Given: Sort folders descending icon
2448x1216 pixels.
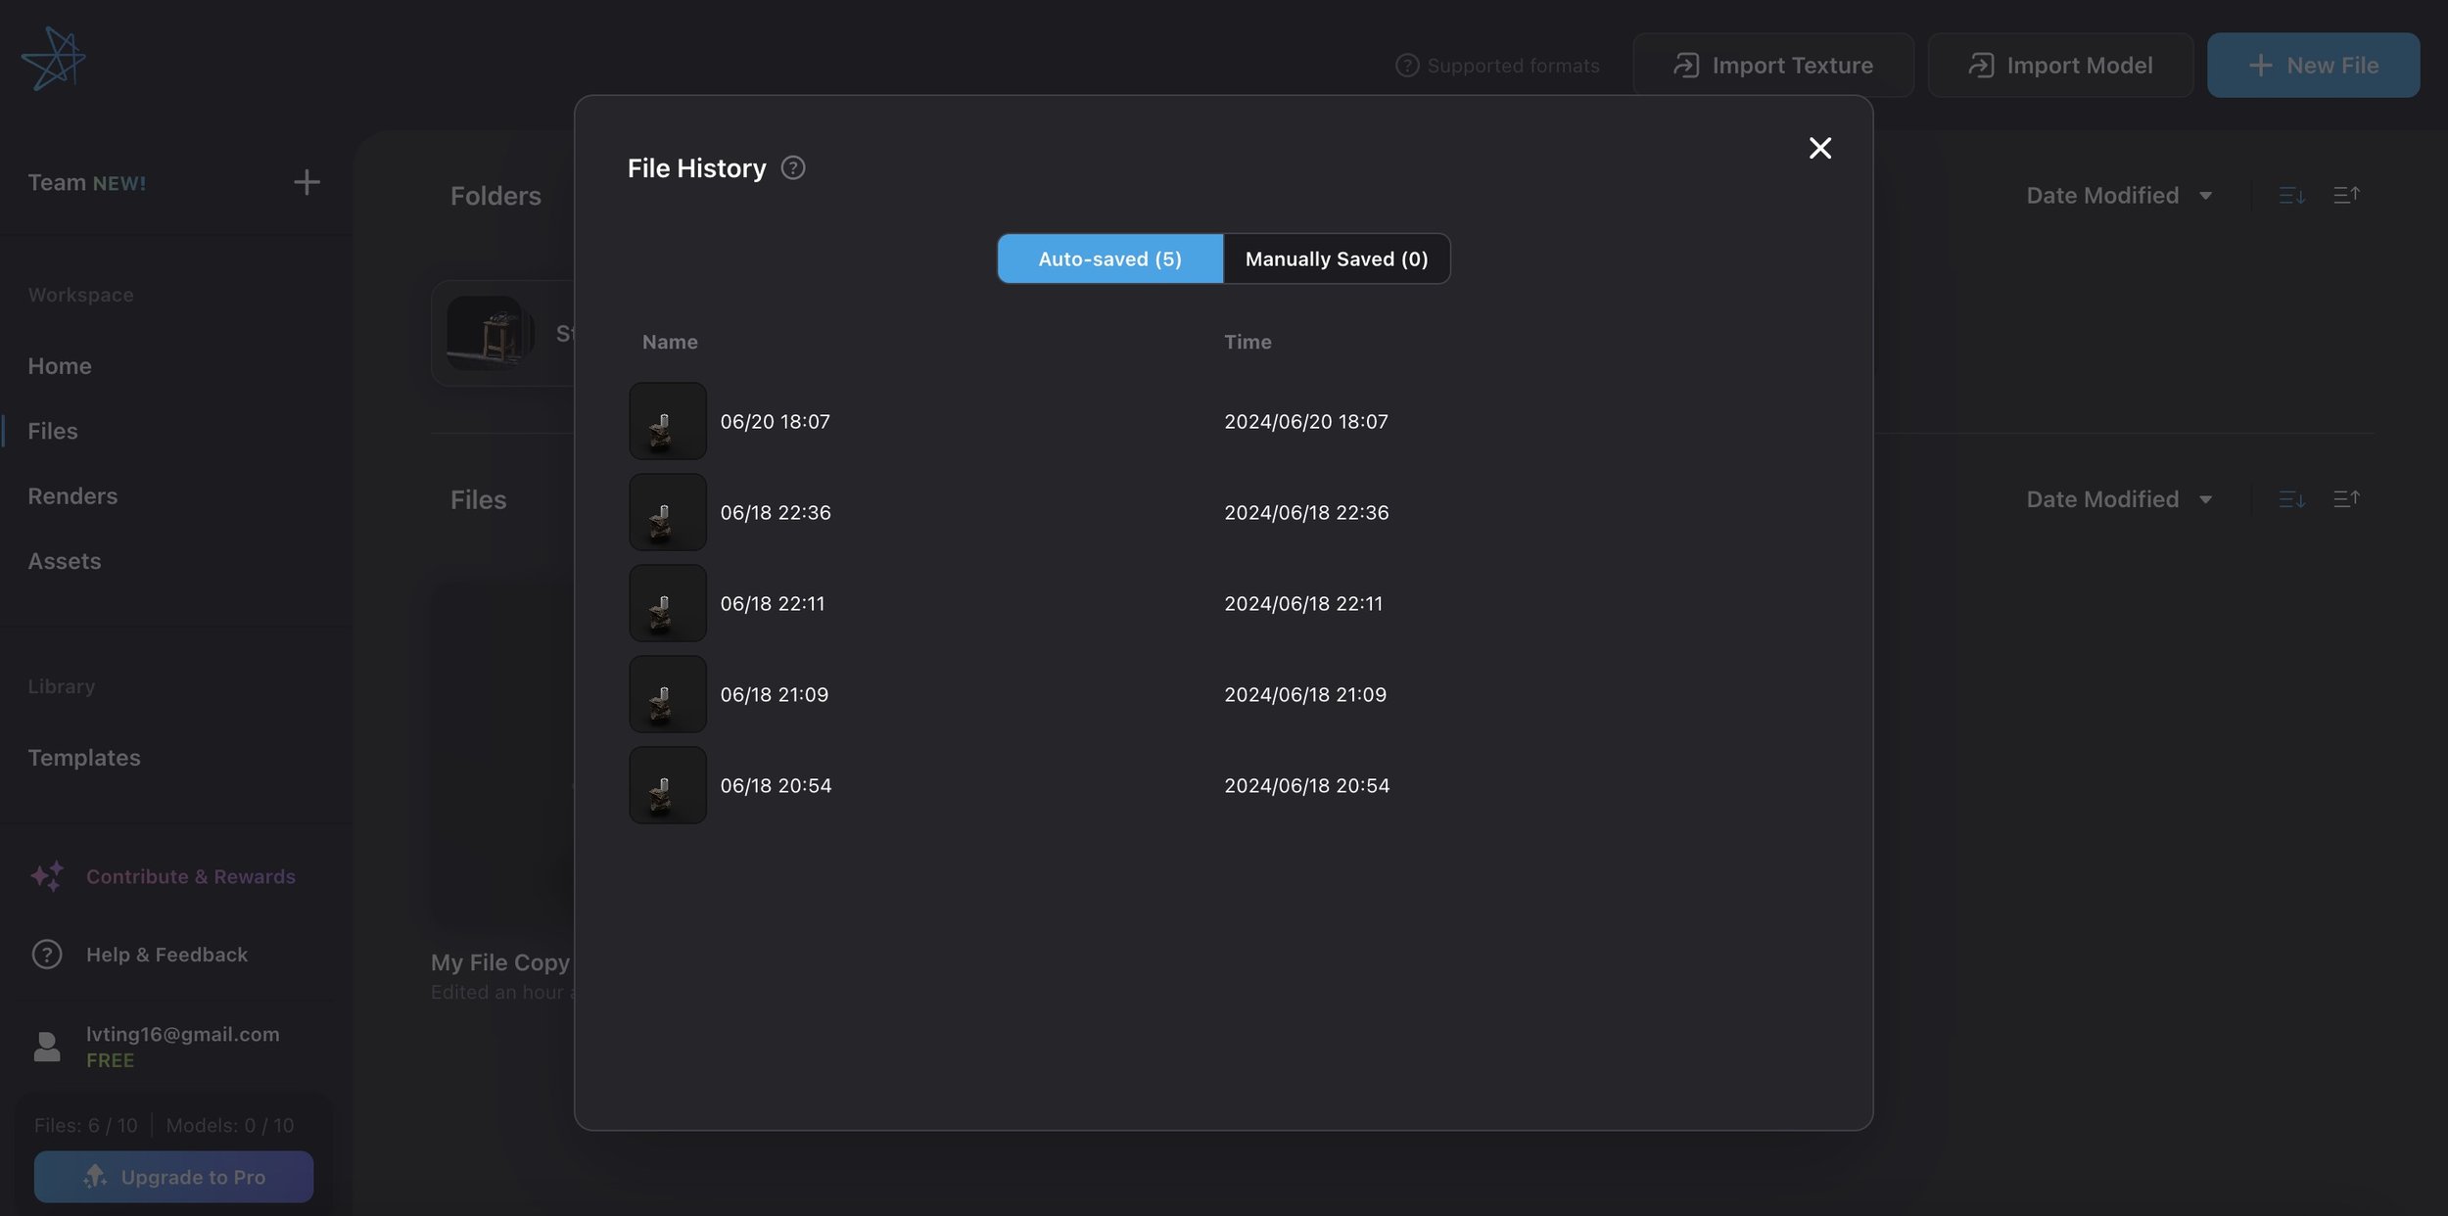Looking at the screenshot, I should [x=2290, y=196].
